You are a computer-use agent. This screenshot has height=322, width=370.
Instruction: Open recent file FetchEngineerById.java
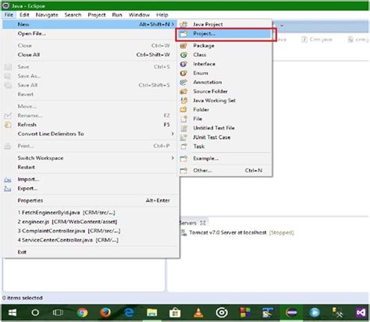click(x=90, y=212)
